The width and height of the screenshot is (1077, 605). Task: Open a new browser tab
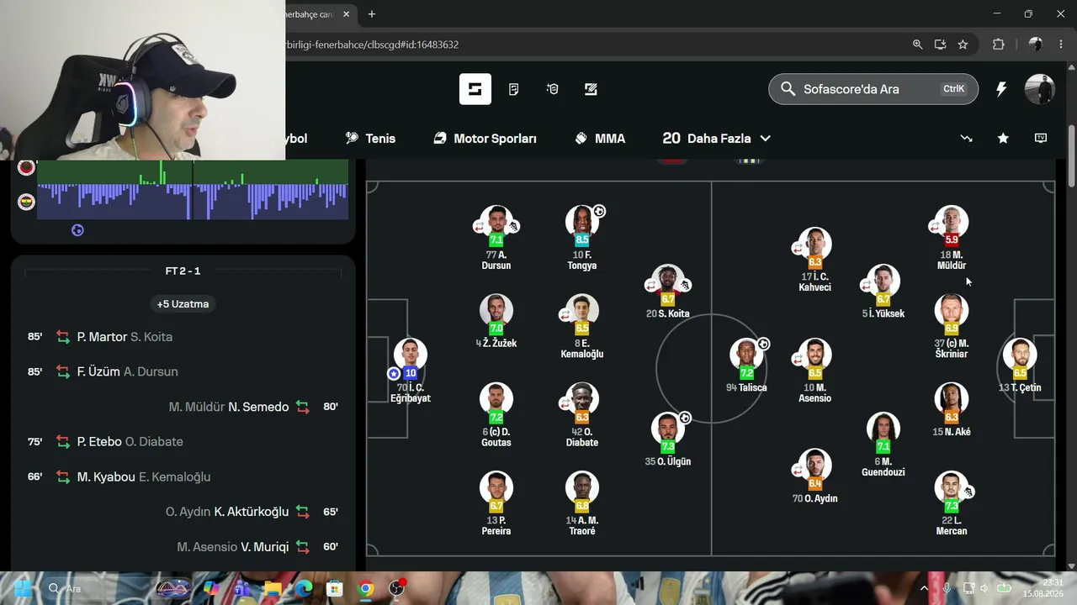coord(372,14)
